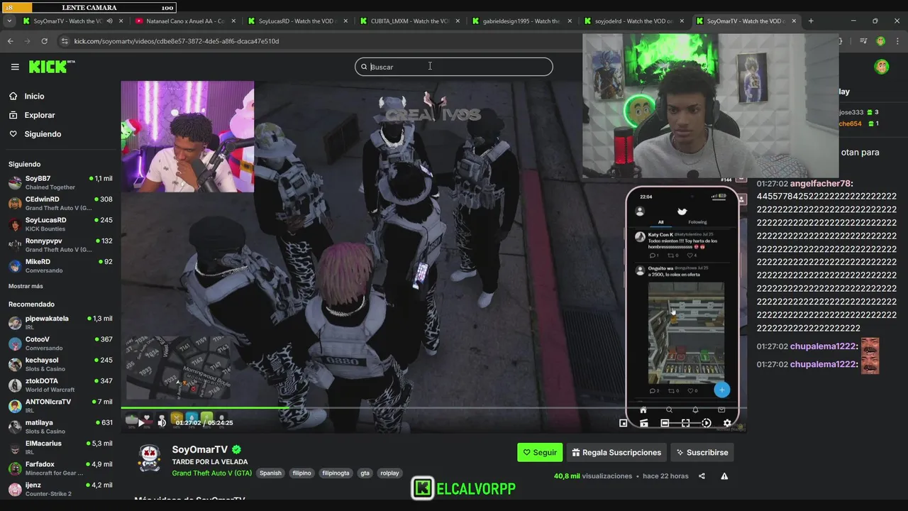Viewport: 908px width, 511px height.
Task: View site information icon in address bar
Action: pyautogui.click(x=65, y=41)
